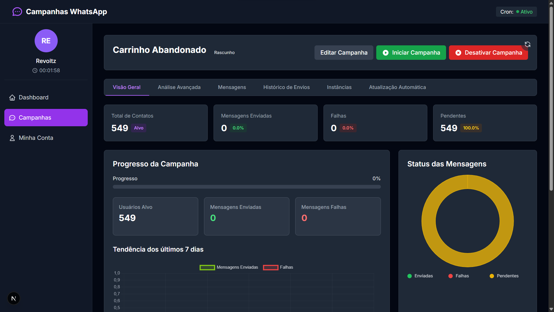Screen dimensions: 554x312
Task: Click the yellow Pendentes donut ring
Action: 429,221
